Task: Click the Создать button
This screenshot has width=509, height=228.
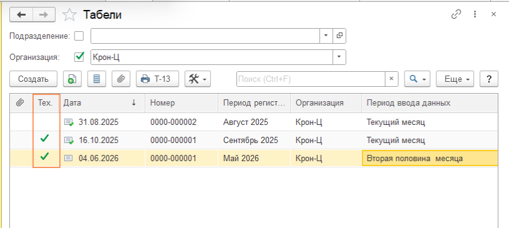Action: click(x=33, y=79)
